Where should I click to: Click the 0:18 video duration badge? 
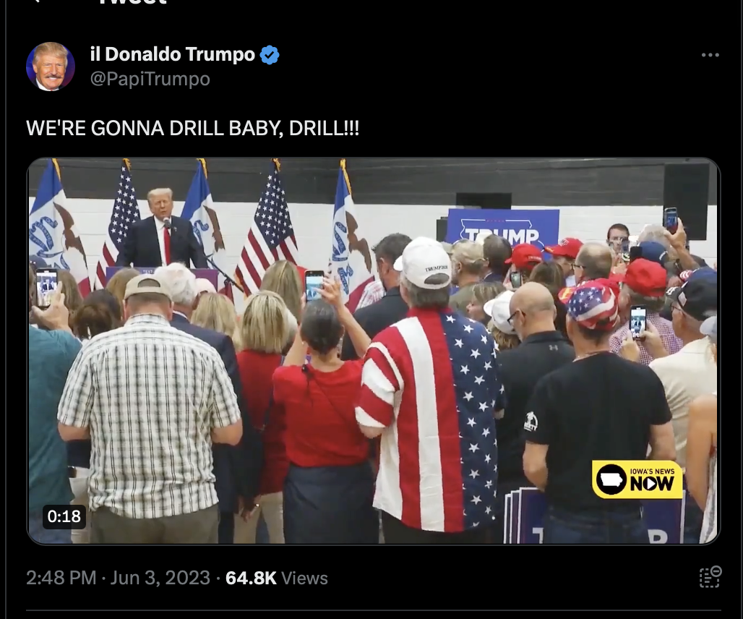coord(64,516)
